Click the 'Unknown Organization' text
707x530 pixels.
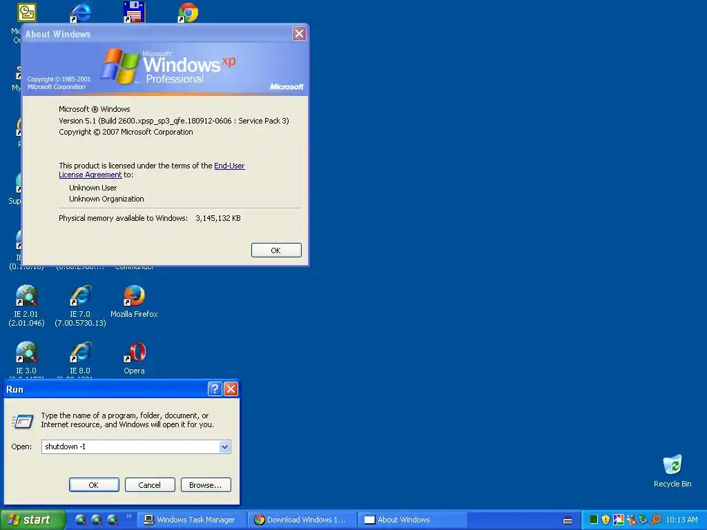106,199
